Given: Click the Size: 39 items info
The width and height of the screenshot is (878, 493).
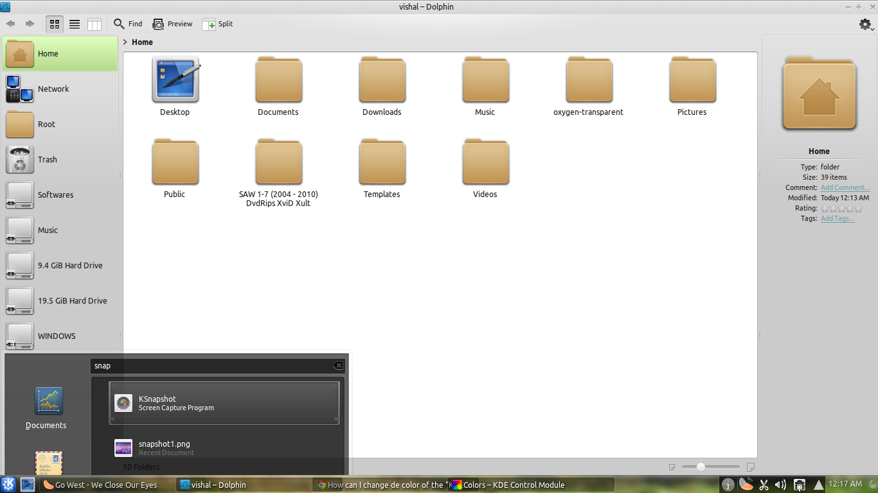Looking at the screenshot, I should coord(824,177).
